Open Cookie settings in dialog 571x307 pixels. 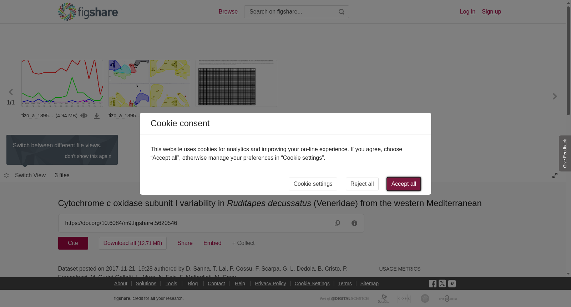pos(313,184)
